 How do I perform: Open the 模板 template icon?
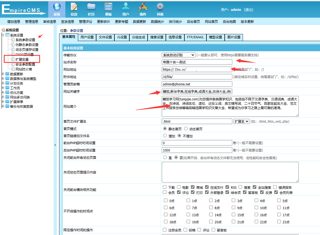[x=108, y=7]
